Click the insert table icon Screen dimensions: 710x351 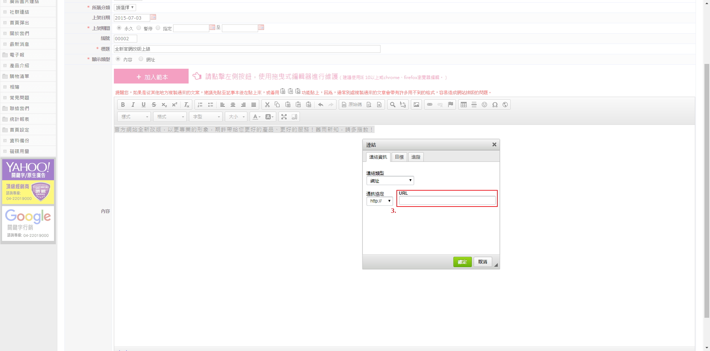pos(464,105)
